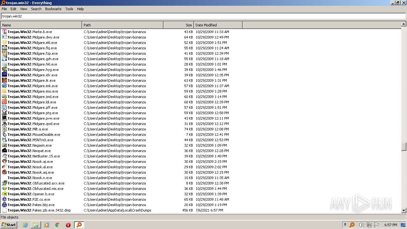The height and width of the screenshot is (229, 407).
Task: Click the scrollbar down arrow
Action: [x=404, y=210]
